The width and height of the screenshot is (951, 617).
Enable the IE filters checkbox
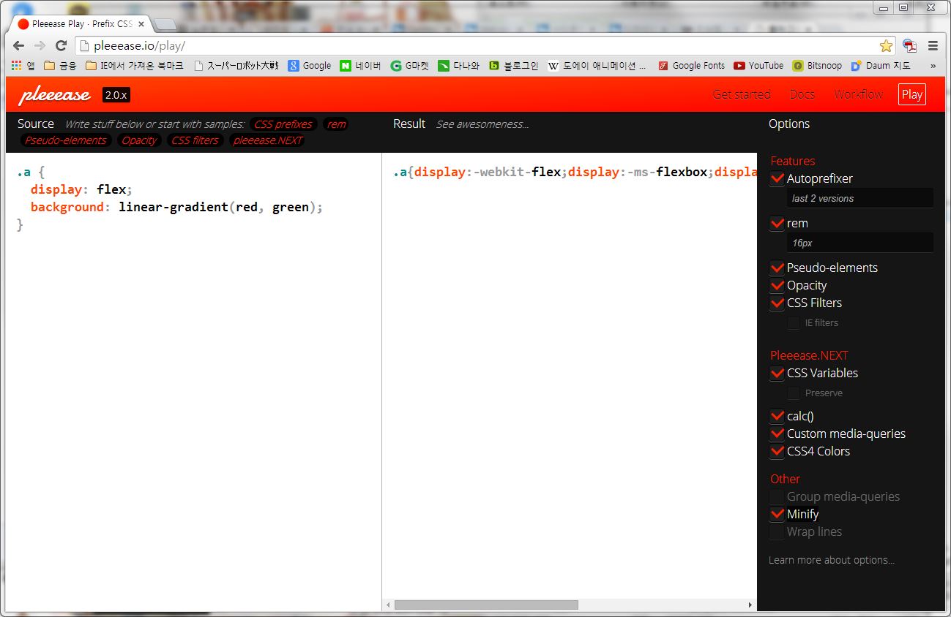click(x=793, y=322)
